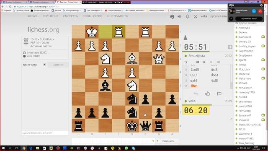Step back one move
This screenshot has width=268, height=151.
click(204, 62)
